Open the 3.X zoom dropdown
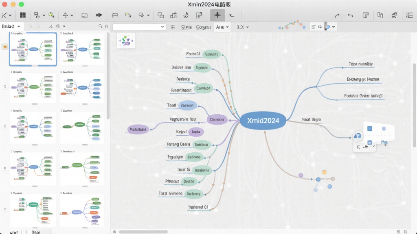 pos(243,27)
